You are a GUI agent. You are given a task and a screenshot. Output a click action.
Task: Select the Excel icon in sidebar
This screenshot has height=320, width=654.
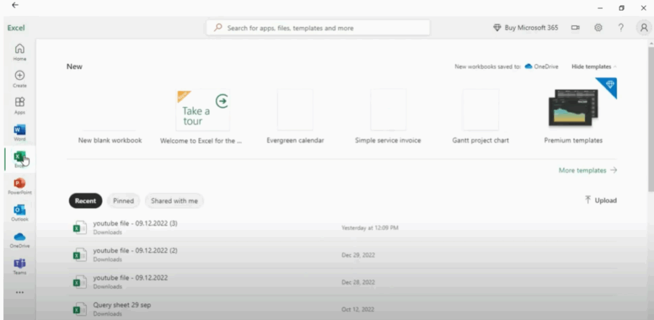click(20, 159)
